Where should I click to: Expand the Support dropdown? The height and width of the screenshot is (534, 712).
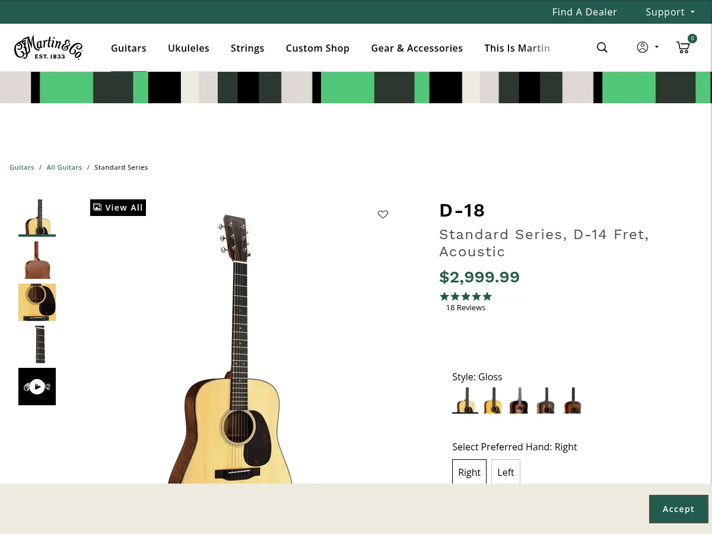(670, 12)
